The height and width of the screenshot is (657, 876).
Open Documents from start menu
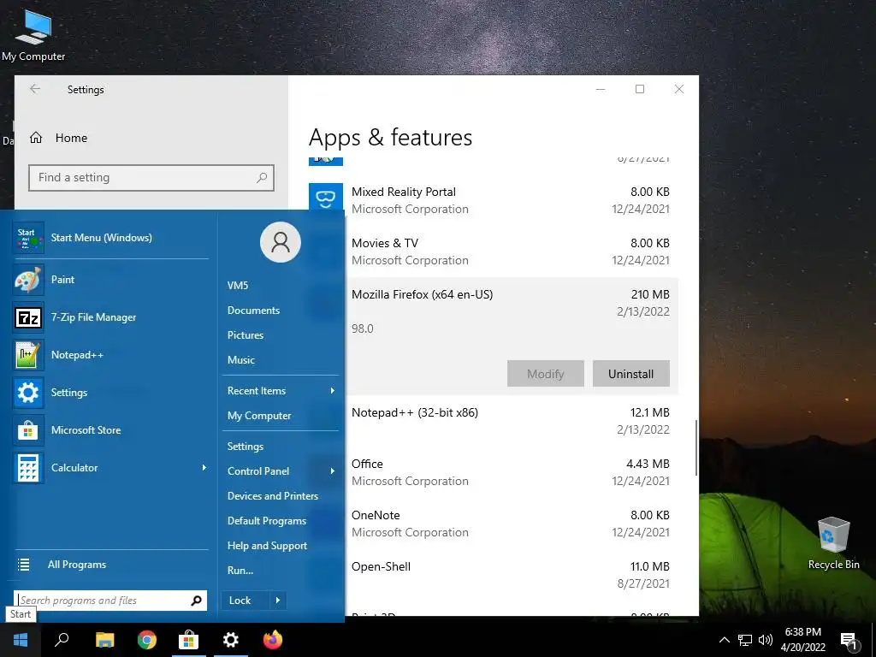(x=253, y=310)
